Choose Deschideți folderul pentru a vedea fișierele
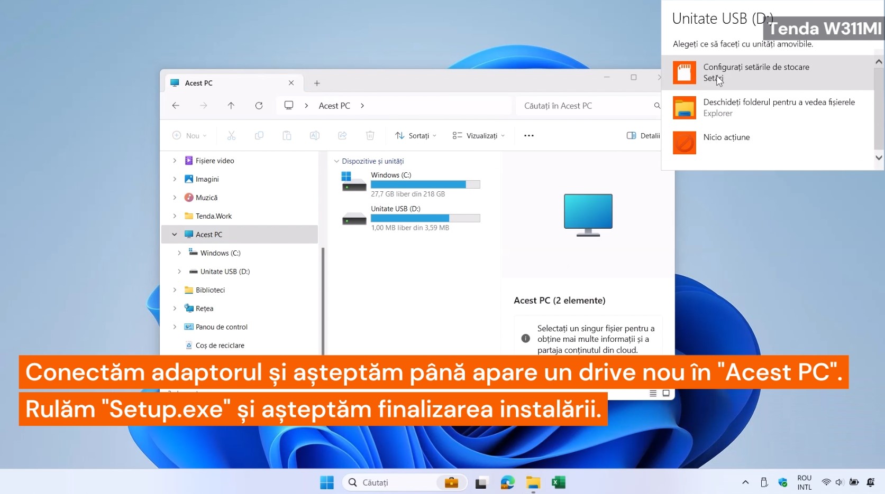This screenshot has width=885, height=494. click(767, 107)
